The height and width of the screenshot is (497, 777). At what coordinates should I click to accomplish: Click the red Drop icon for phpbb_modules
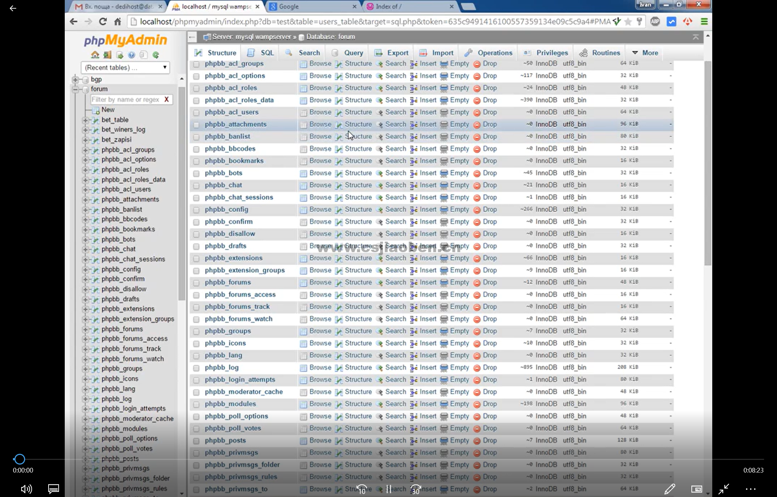(477, 404)
